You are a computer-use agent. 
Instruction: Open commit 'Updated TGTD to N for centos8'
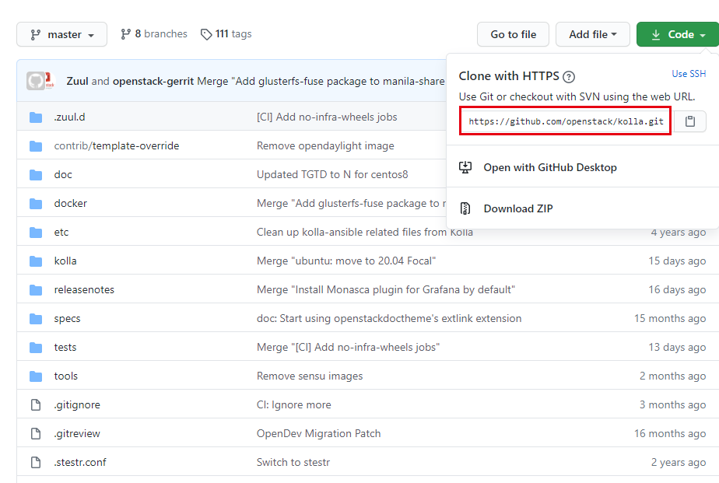click(x=332, y=174)
